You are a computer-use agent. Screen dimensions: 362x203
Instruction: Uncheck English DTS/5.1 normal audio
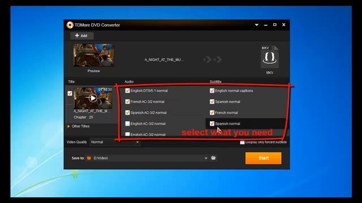pos(127,91)
